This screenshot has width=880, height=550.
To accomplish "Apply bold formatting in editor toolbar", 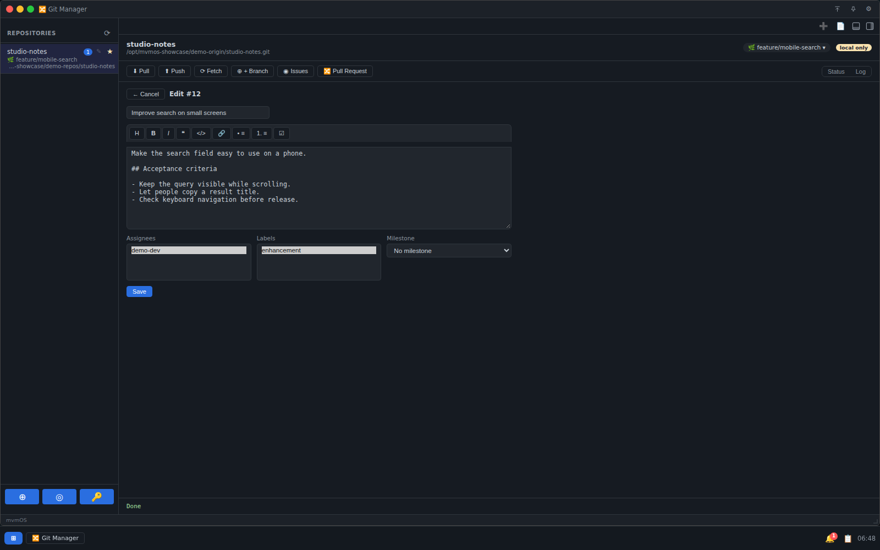I will click(x=153, y=133).
